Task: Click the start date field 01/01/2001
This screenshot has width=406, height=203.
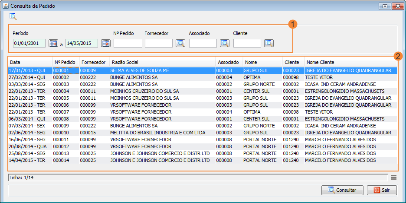Action: 29,43
